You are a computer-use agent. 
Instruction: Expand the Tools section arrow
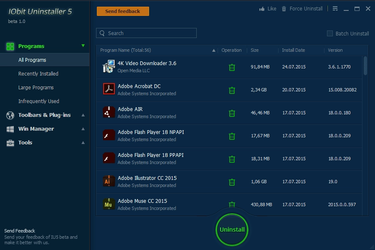tap(83, 143)
